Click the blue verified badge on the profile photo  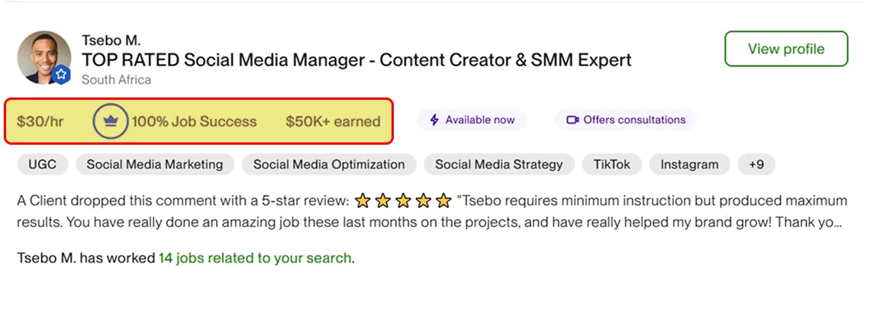click(62, 75)
